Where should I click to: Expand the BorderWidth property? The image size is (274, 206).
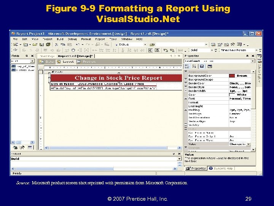(186, 91)
